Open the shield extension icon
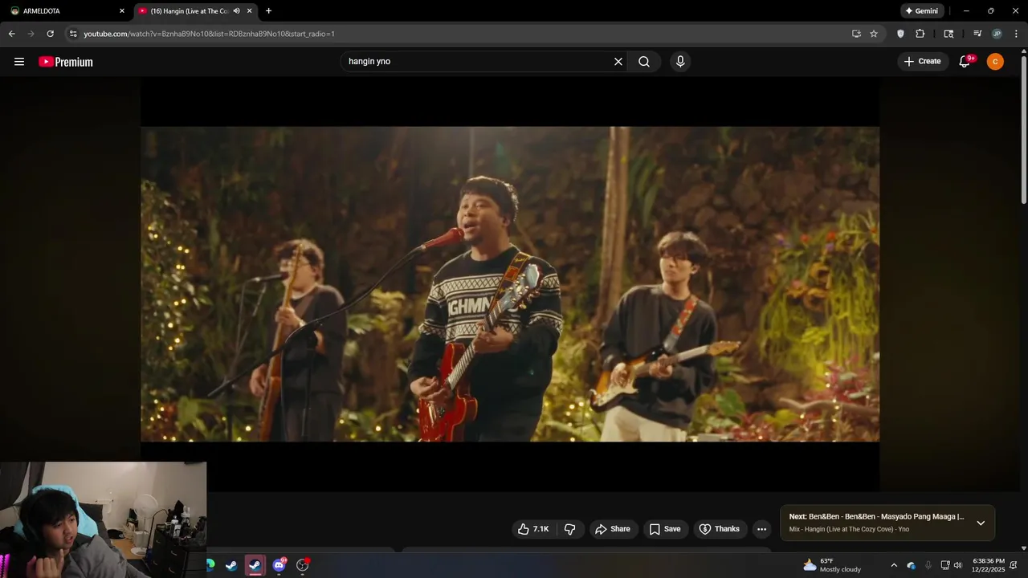 click(x=900, y=34)
